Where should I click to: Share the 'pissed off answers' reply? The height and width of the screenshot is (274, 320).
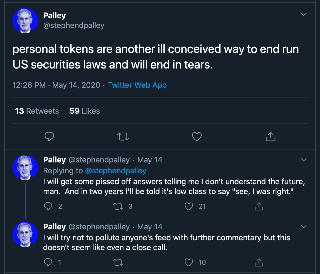click(259, 206)
